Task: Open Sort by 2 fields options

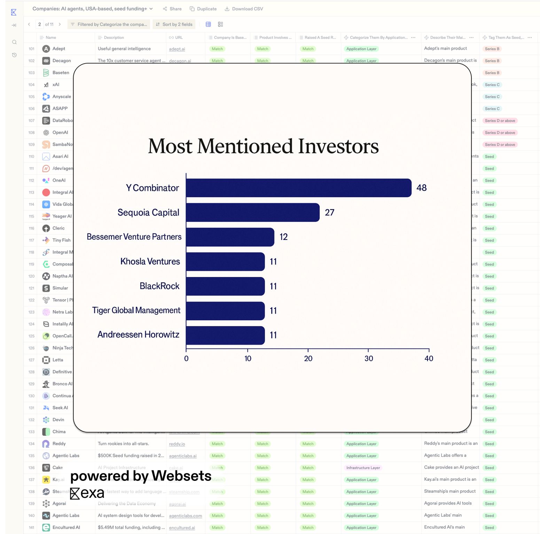Action: tap(174, 24)
